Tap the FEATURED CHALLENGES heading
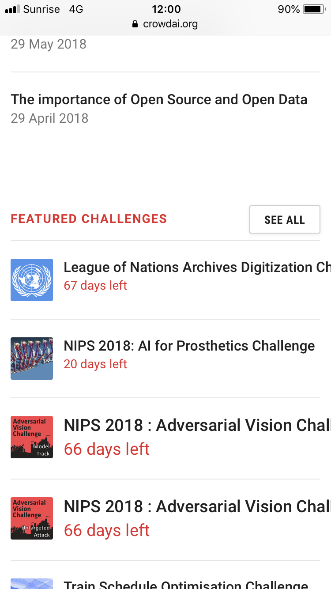 [x=89, y=219]
